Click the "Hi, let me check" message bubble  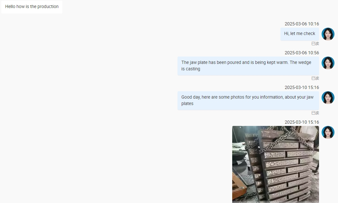(x=300, y=34)
